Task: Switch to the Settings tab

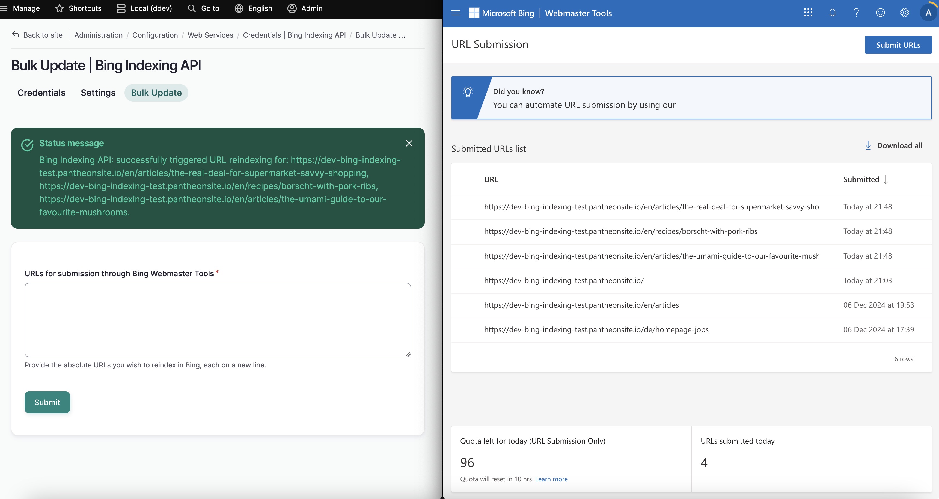Action: tap(98, 93)
